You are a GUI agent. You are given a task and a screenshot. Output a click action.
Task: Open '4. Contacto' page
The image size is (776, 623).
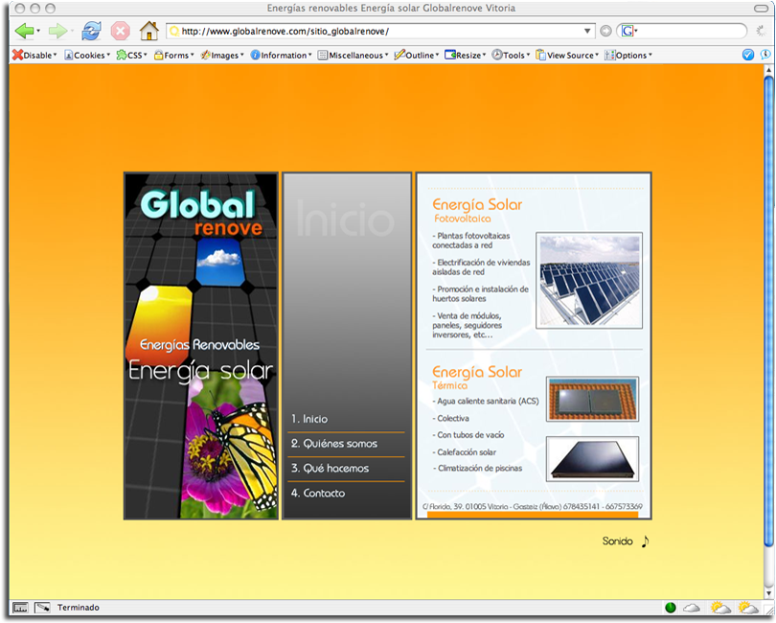click(318, 494)
